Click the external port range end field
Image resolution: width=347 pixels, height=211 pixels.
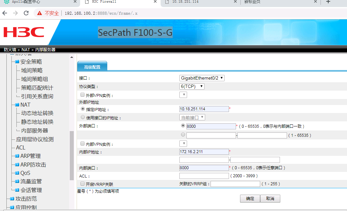pos(262,135)
